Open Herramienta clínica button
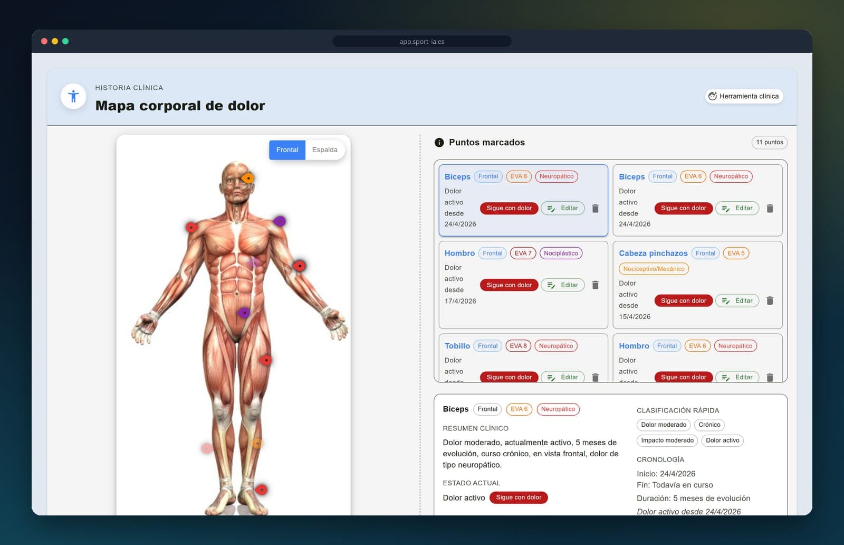Image resolution: width=844 pixels, height=545 pixels. click(744, 96)
